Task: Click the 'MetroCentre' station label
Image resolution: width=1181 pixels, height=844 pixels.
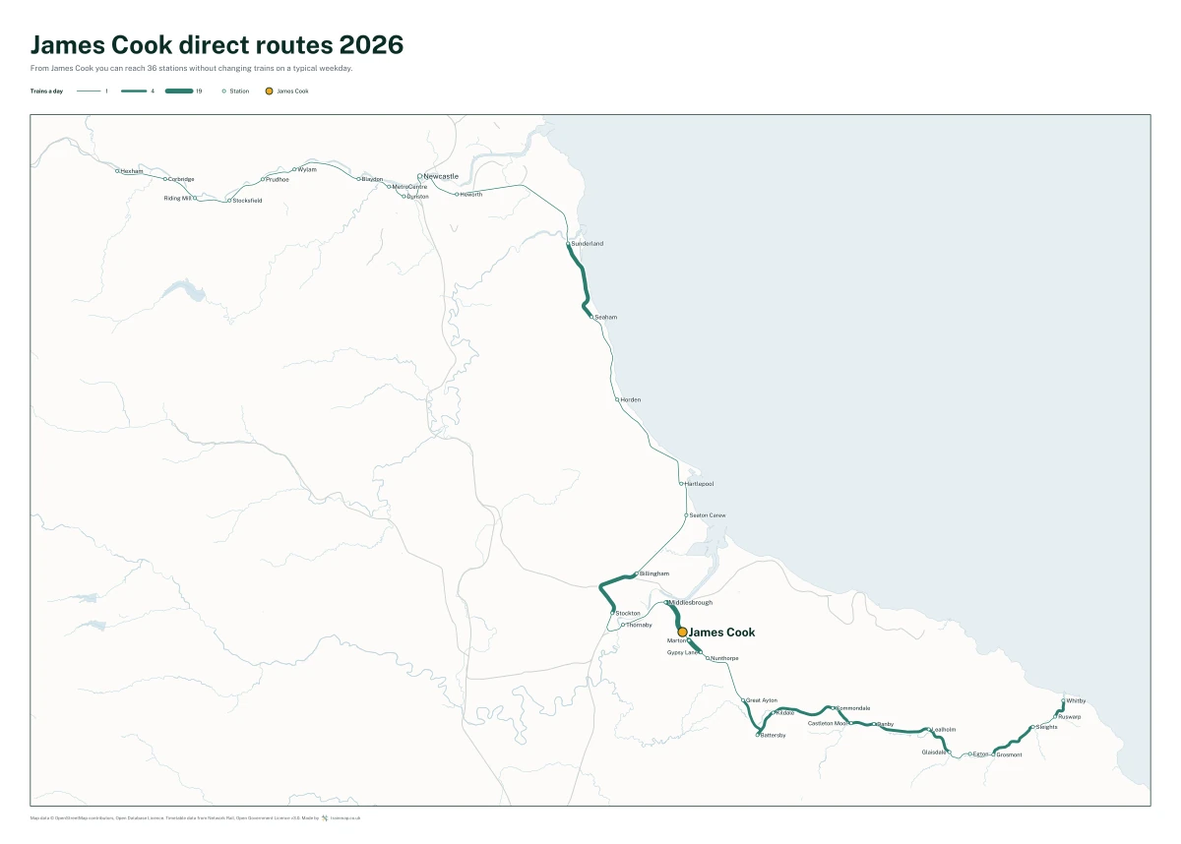Action: coord(410,186)
